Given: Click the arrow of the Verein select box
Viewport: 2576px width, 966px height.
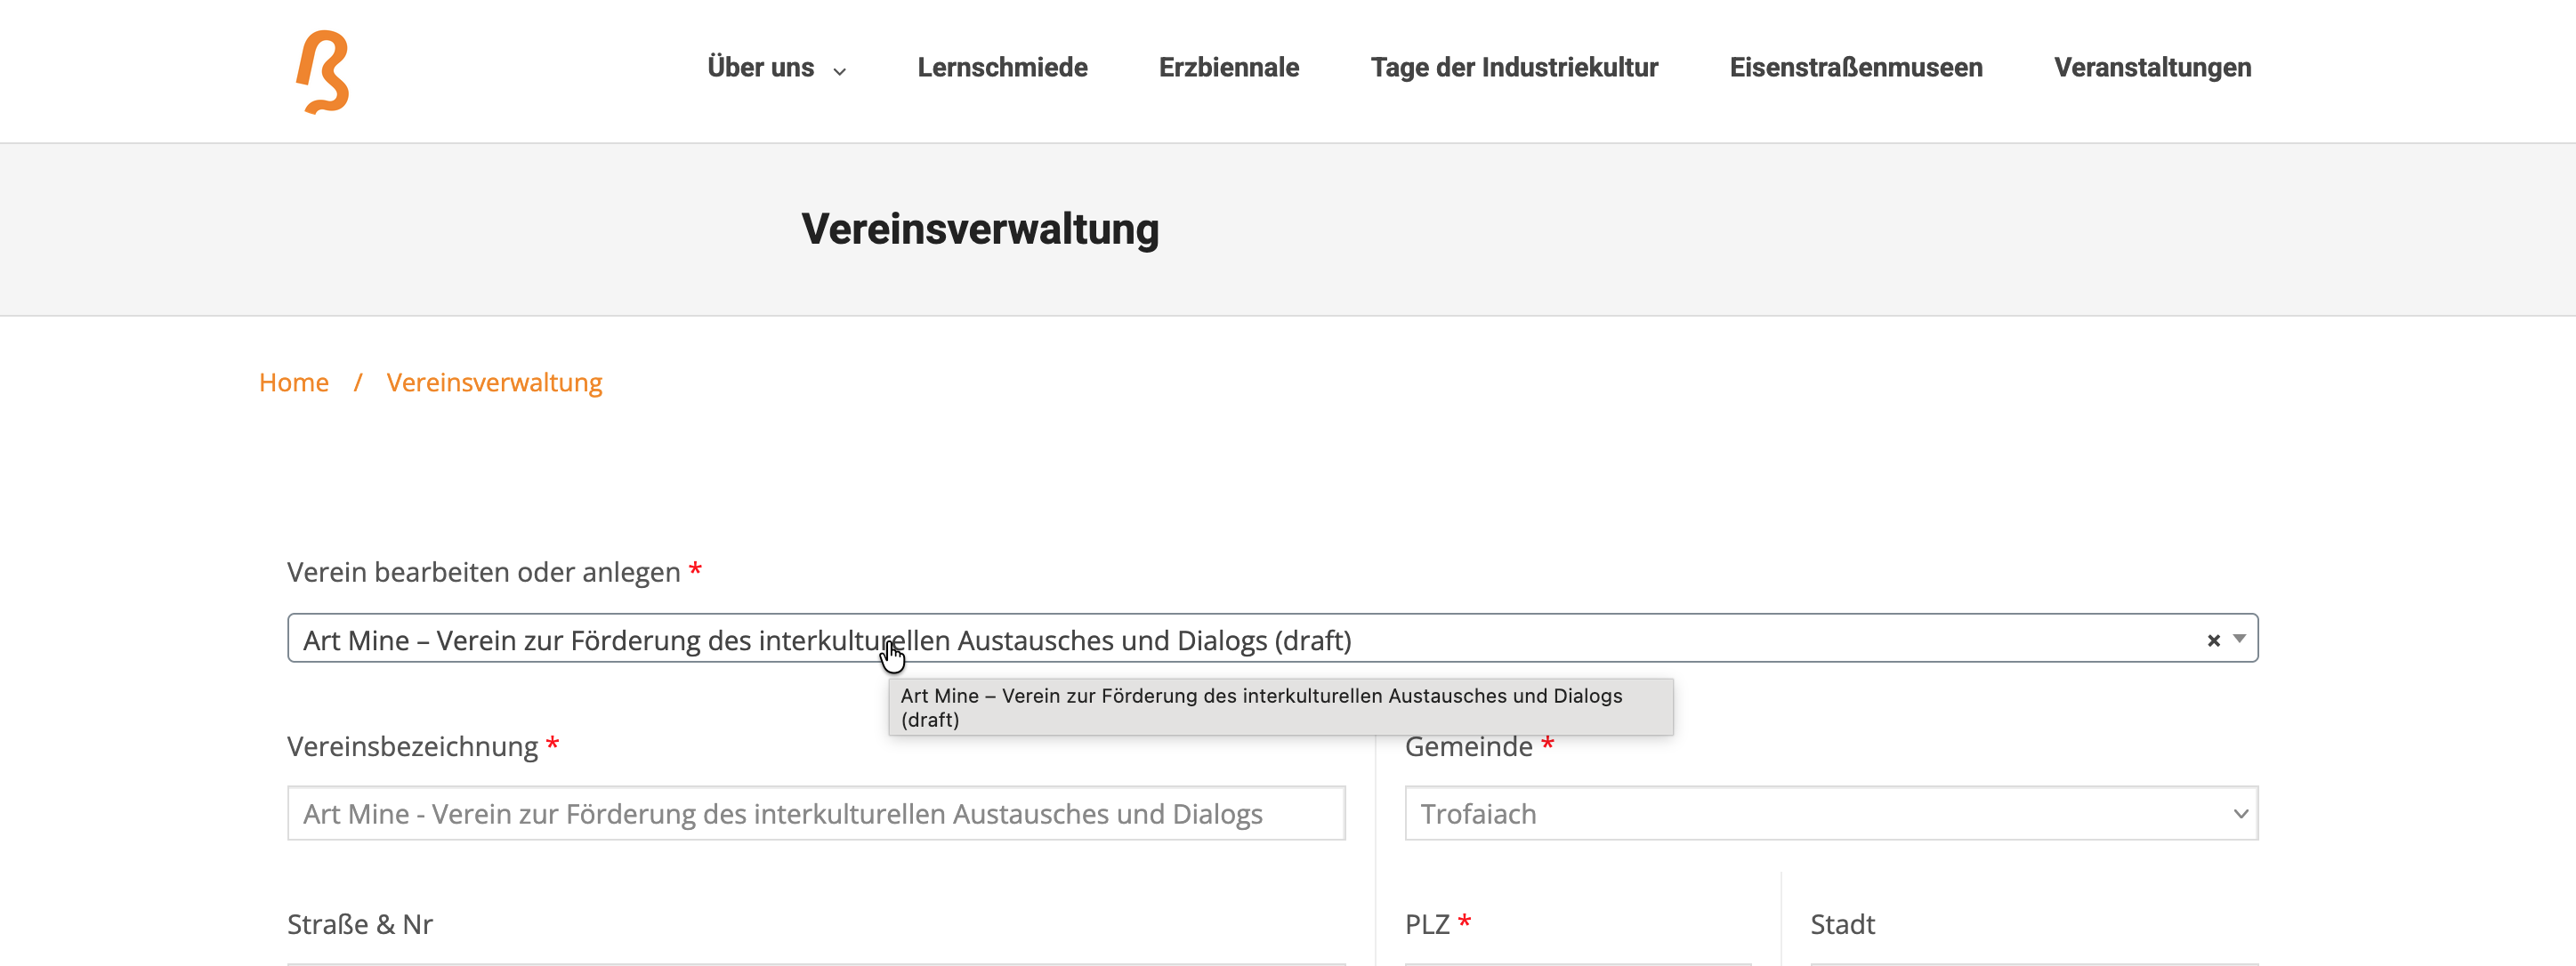Looking at the screenshot, I should point(2239,639).
